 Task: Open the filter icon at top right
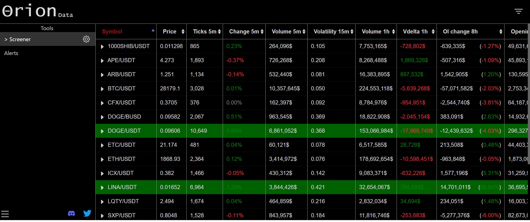point(518,11)
